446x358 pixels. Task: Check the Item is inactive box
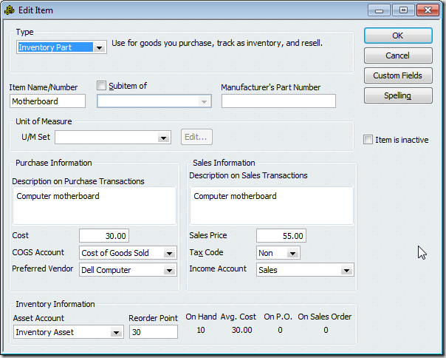coord(368,140)
